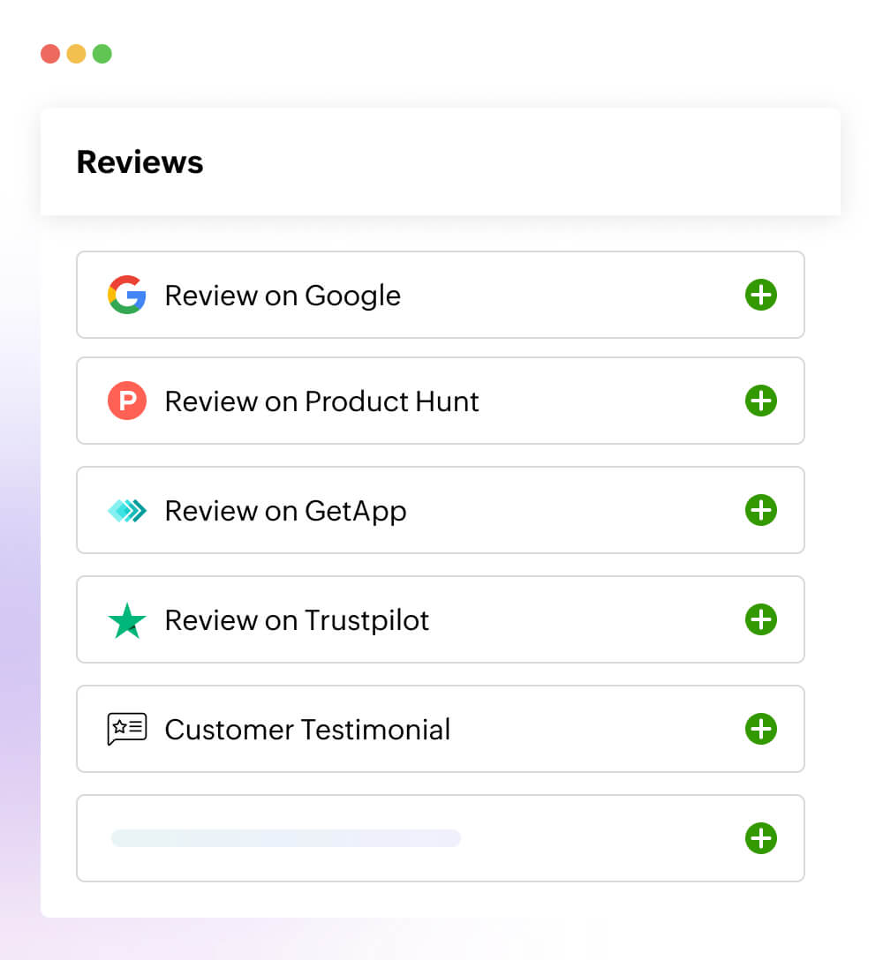This screenshot has height=960, width=883.
Task: Click the placeholder loading bar in the bottom row
Action: coord(285,837)
